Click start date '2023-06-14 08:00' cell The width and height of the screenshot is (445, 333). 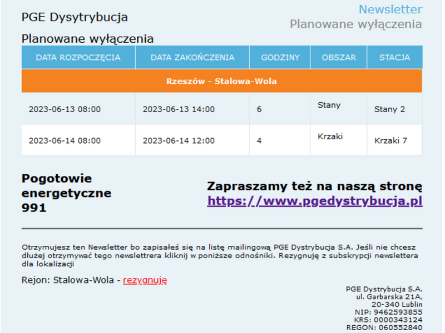pos(78,140)
